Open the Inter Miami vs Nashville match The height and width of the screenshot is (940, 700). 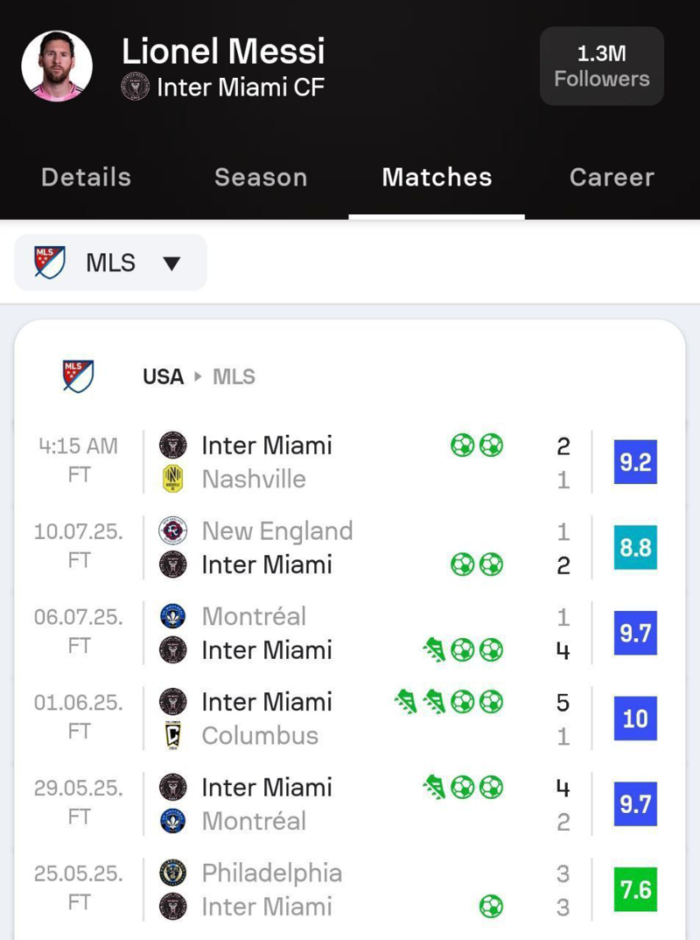350,462
